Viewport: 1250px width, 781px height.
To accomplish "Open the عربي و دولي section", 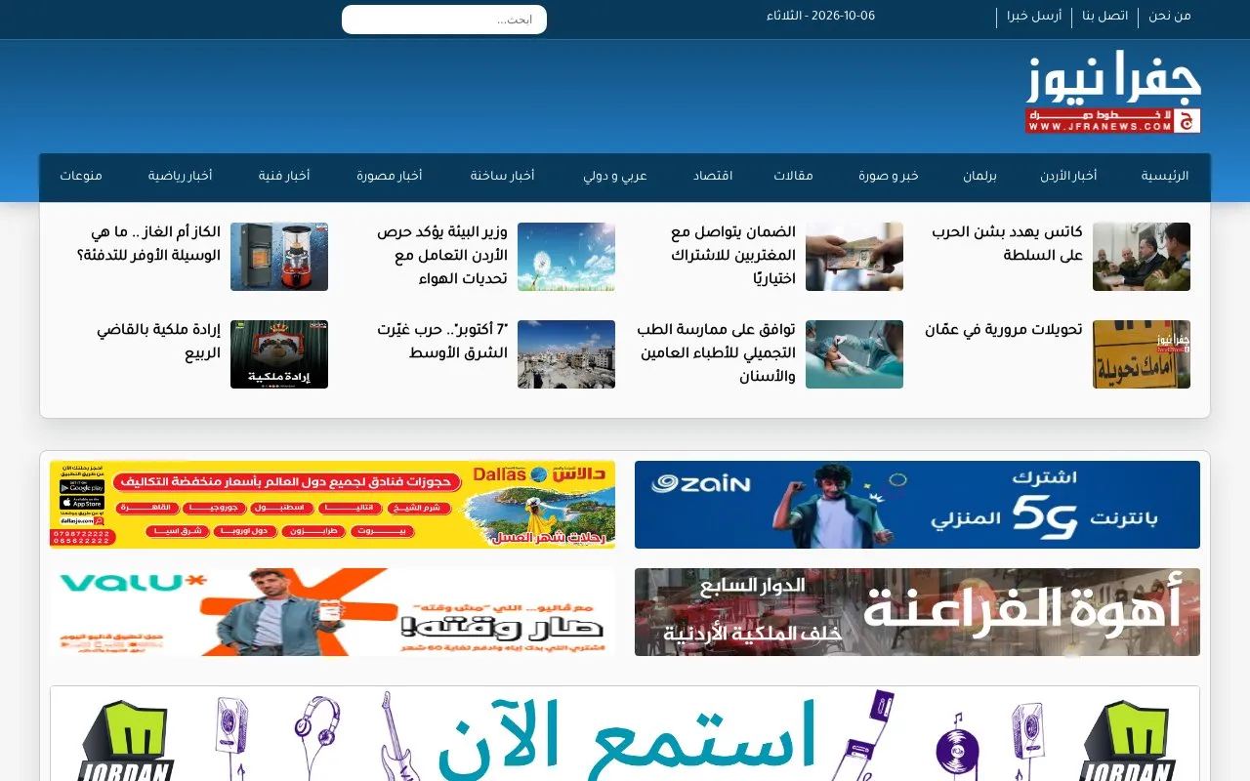I will [x=615, y=177].
